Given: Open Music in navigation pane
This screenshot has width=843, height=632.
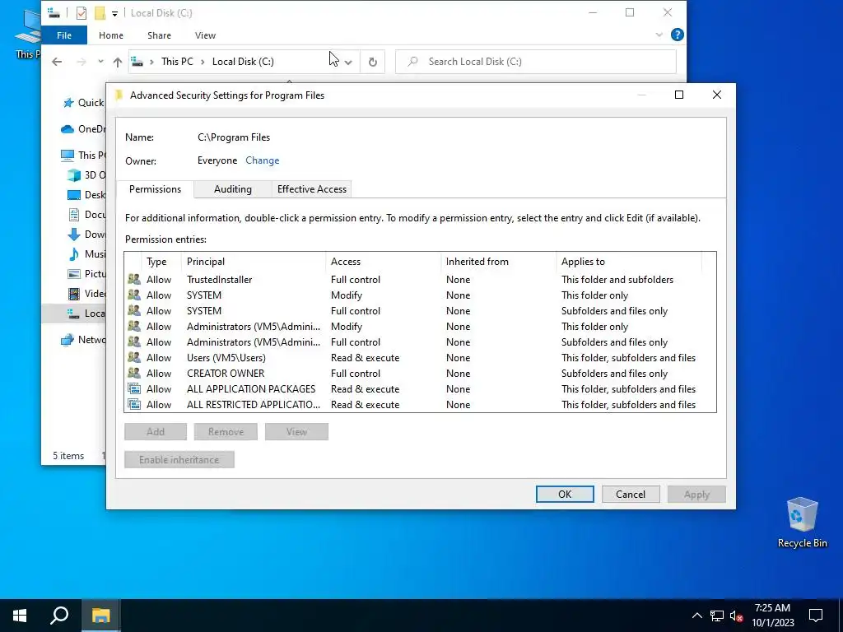Looking at the screenshot, I should (86, 253).
